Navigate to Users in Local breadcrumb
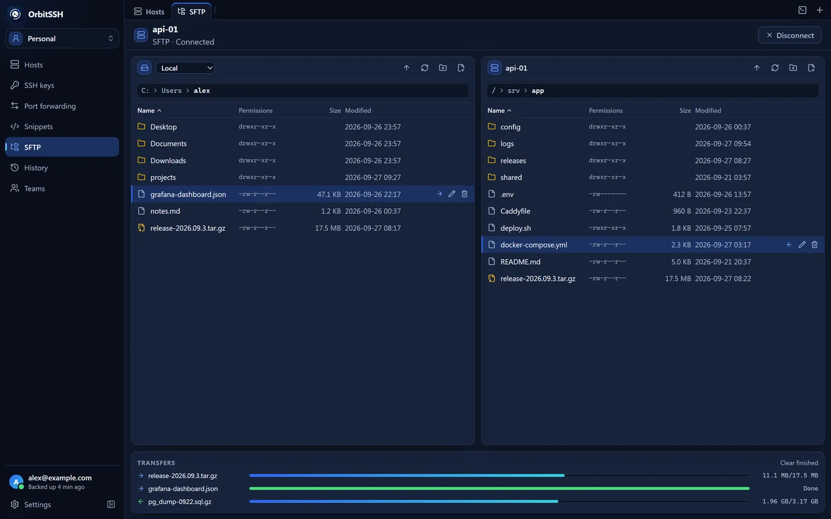This screenshot has width=831, height=519. pos(171,91)
